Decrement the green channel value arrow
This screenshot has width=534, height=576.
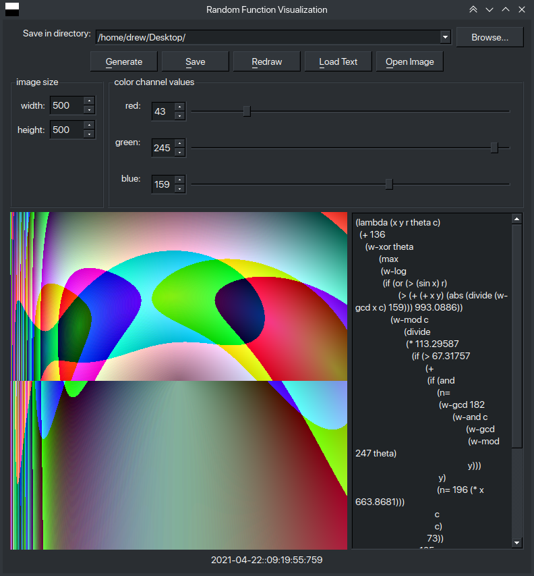tap(180, 152)
